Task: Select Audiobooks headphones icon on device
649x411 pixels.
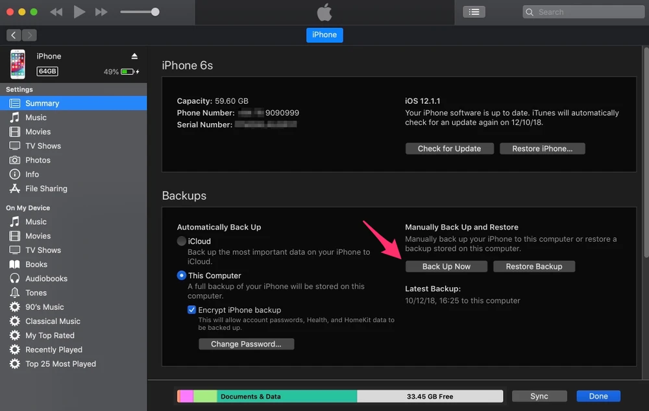Action: 14,279
